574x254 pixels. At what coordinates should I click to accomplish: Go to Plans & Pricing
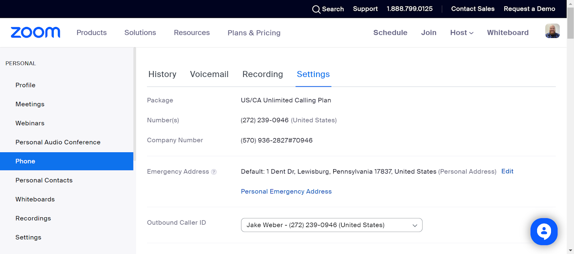click(x=254, y=33)
